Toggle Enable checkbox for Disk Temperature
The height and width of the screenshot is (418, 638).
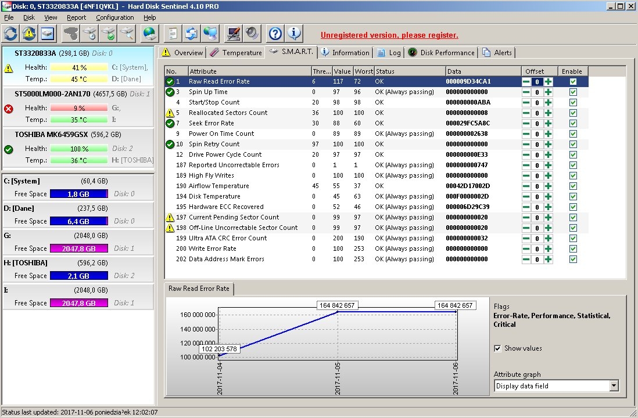click(573, 196)
